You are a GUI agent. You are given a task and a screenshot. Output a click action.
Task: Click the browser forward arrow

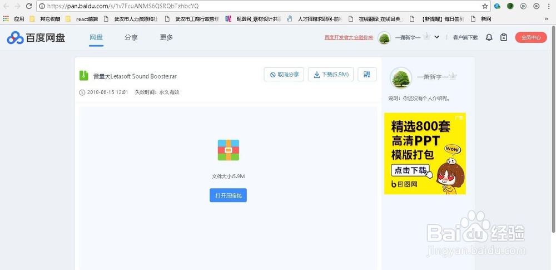pos(17,6)
